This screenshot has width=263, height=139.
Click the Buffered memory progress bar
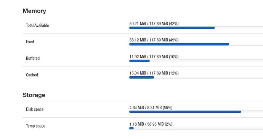pos(196,61)
